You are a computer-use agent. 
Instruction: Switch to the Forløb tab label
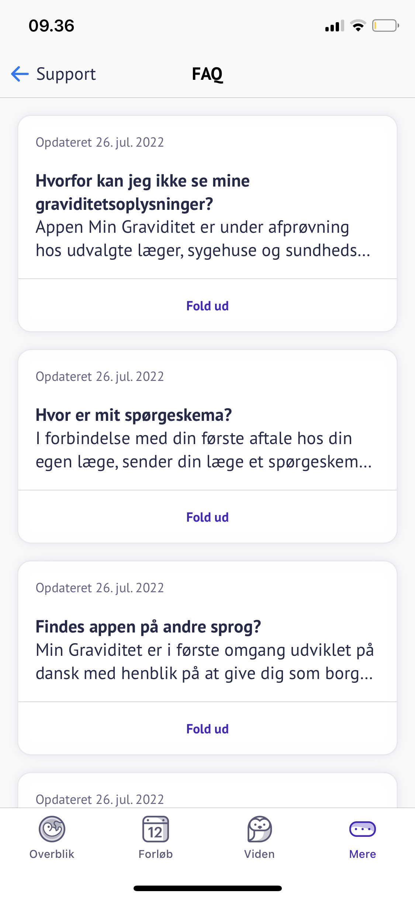coord(156,854)
